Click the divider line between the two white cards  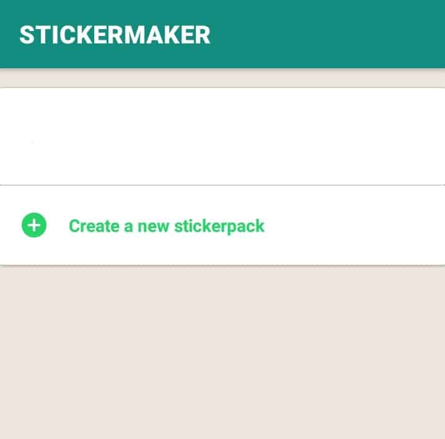coord(222,185)
